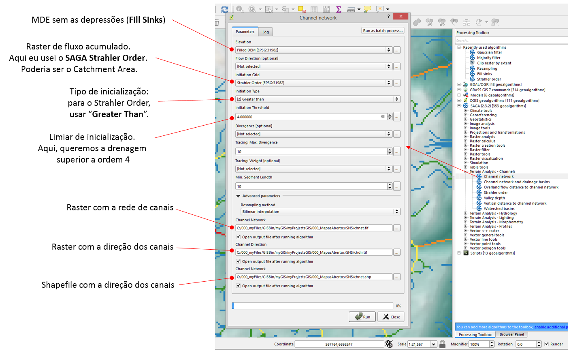Toggle open output file checkbox under chnet.tif

click(239, 237)
